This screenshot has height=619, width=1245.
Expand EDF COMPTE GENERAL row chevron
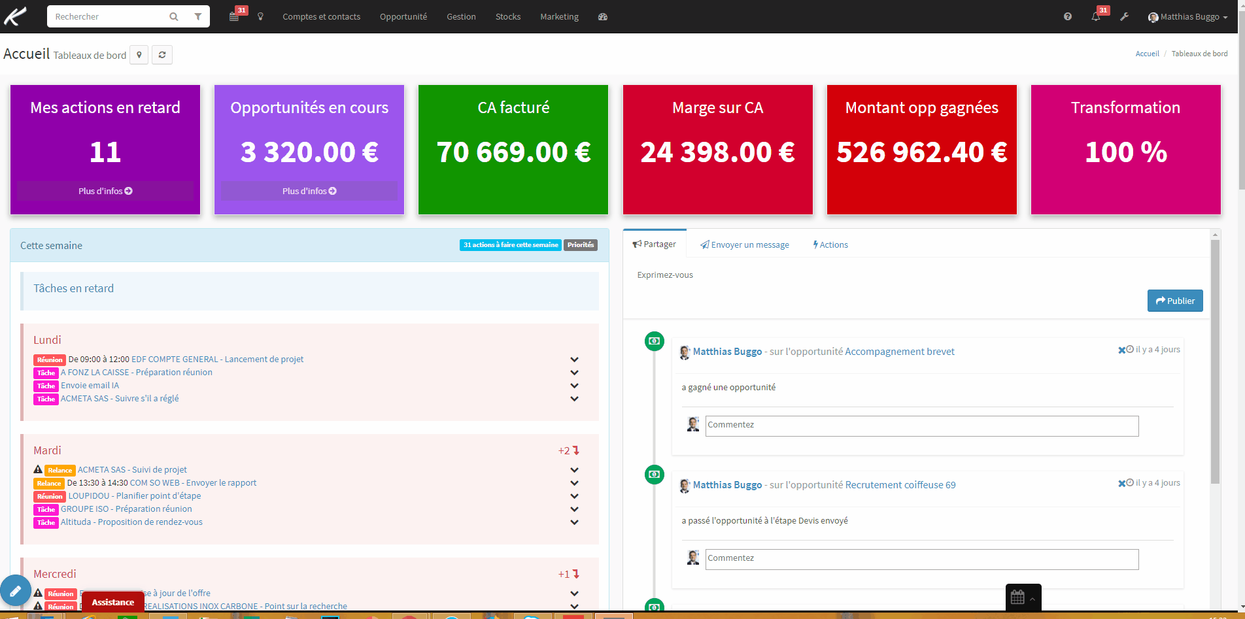pos(574,360)
